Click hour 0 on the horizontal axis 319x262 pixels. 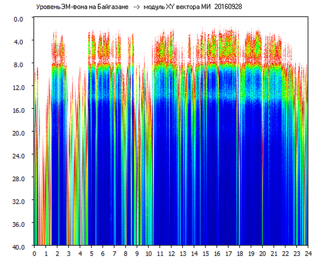tap(34, 254)
